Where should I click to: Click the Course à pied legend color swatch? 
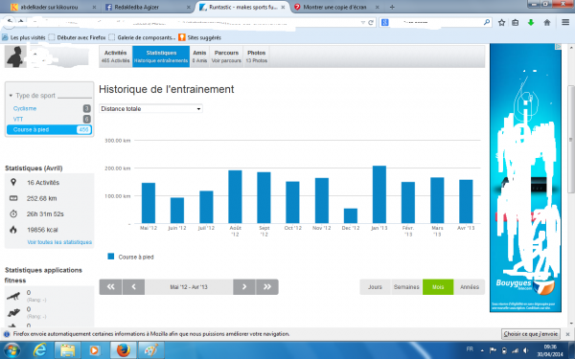(111, 257)
